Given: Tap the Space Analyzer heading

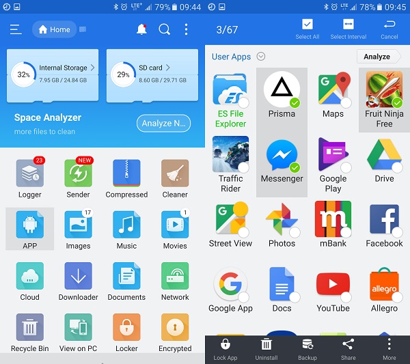Looking at the screenshot, I should [x=48, y=117].
